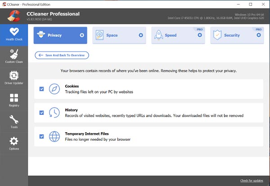Viewport: 270px width, 186px height.
Task: Click 'Your browsers contain records' message
Action: click(148, 71)
